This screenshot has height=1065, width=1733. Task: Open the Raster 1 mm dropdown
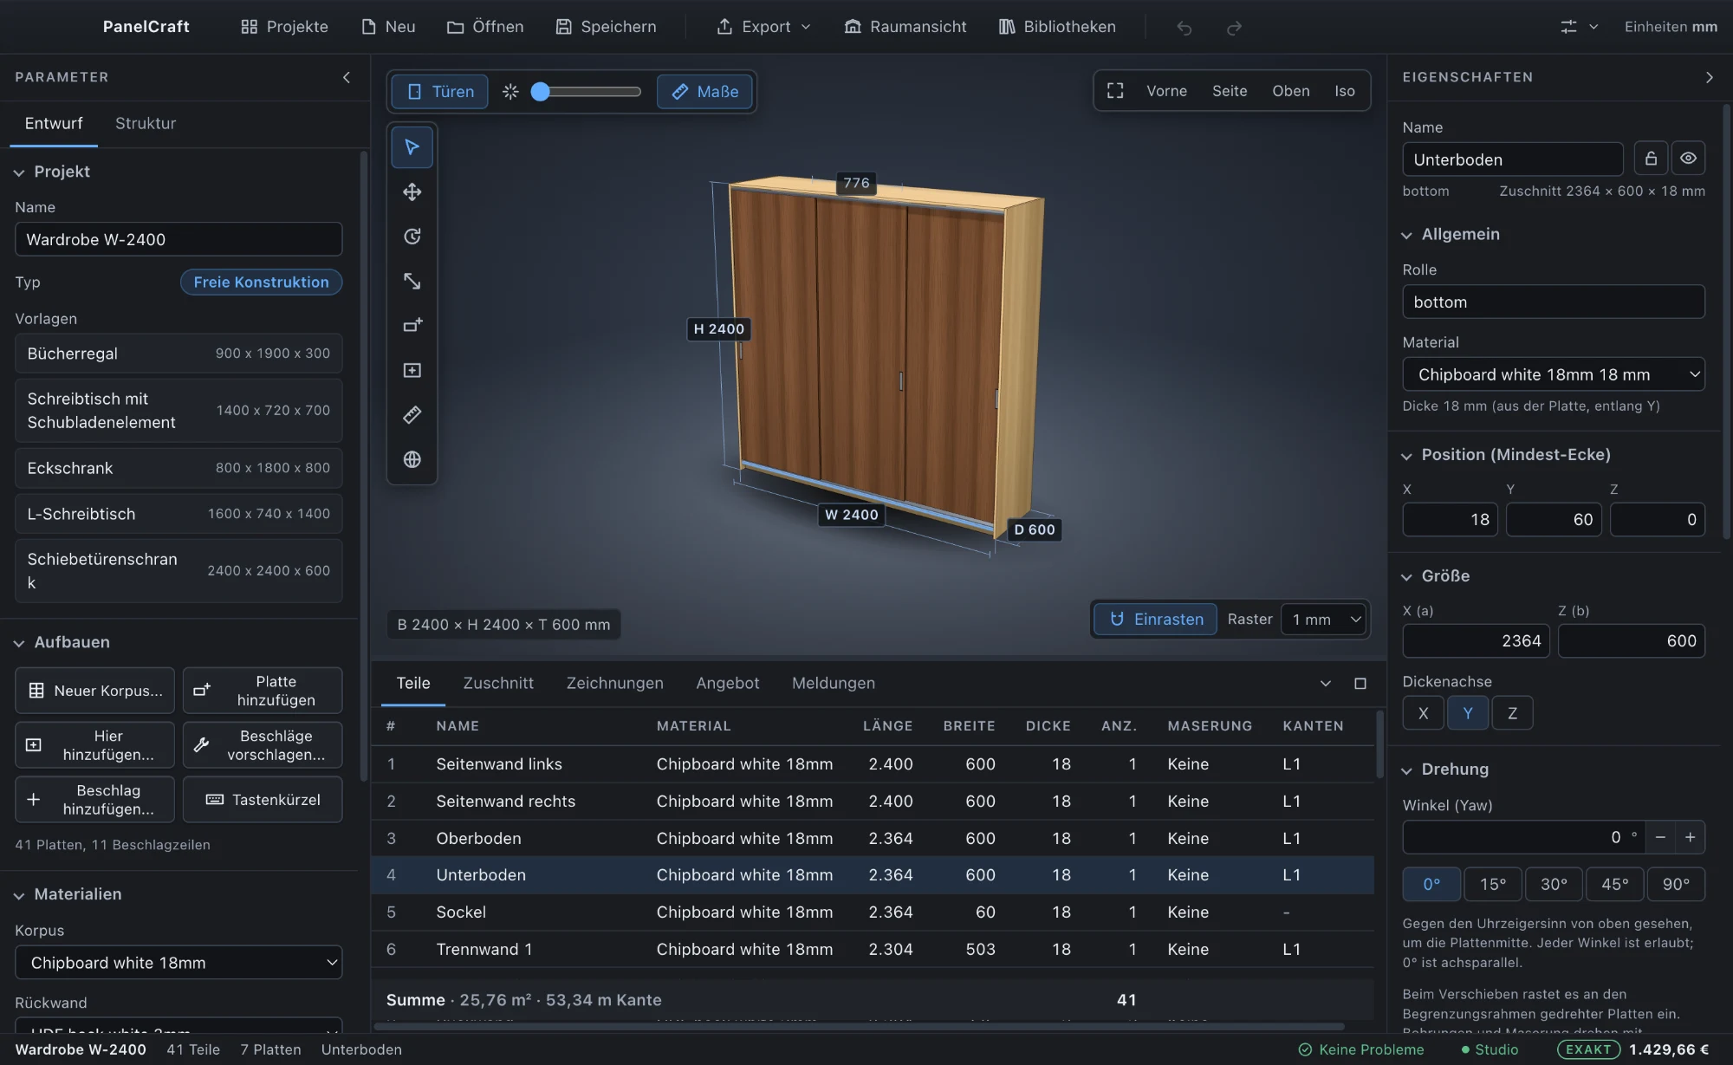(1323, 620)
